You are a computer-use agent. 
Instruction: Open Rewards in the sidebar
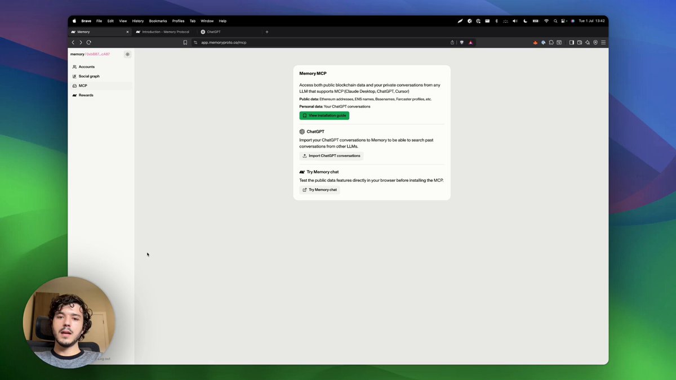tap(101, 95)
